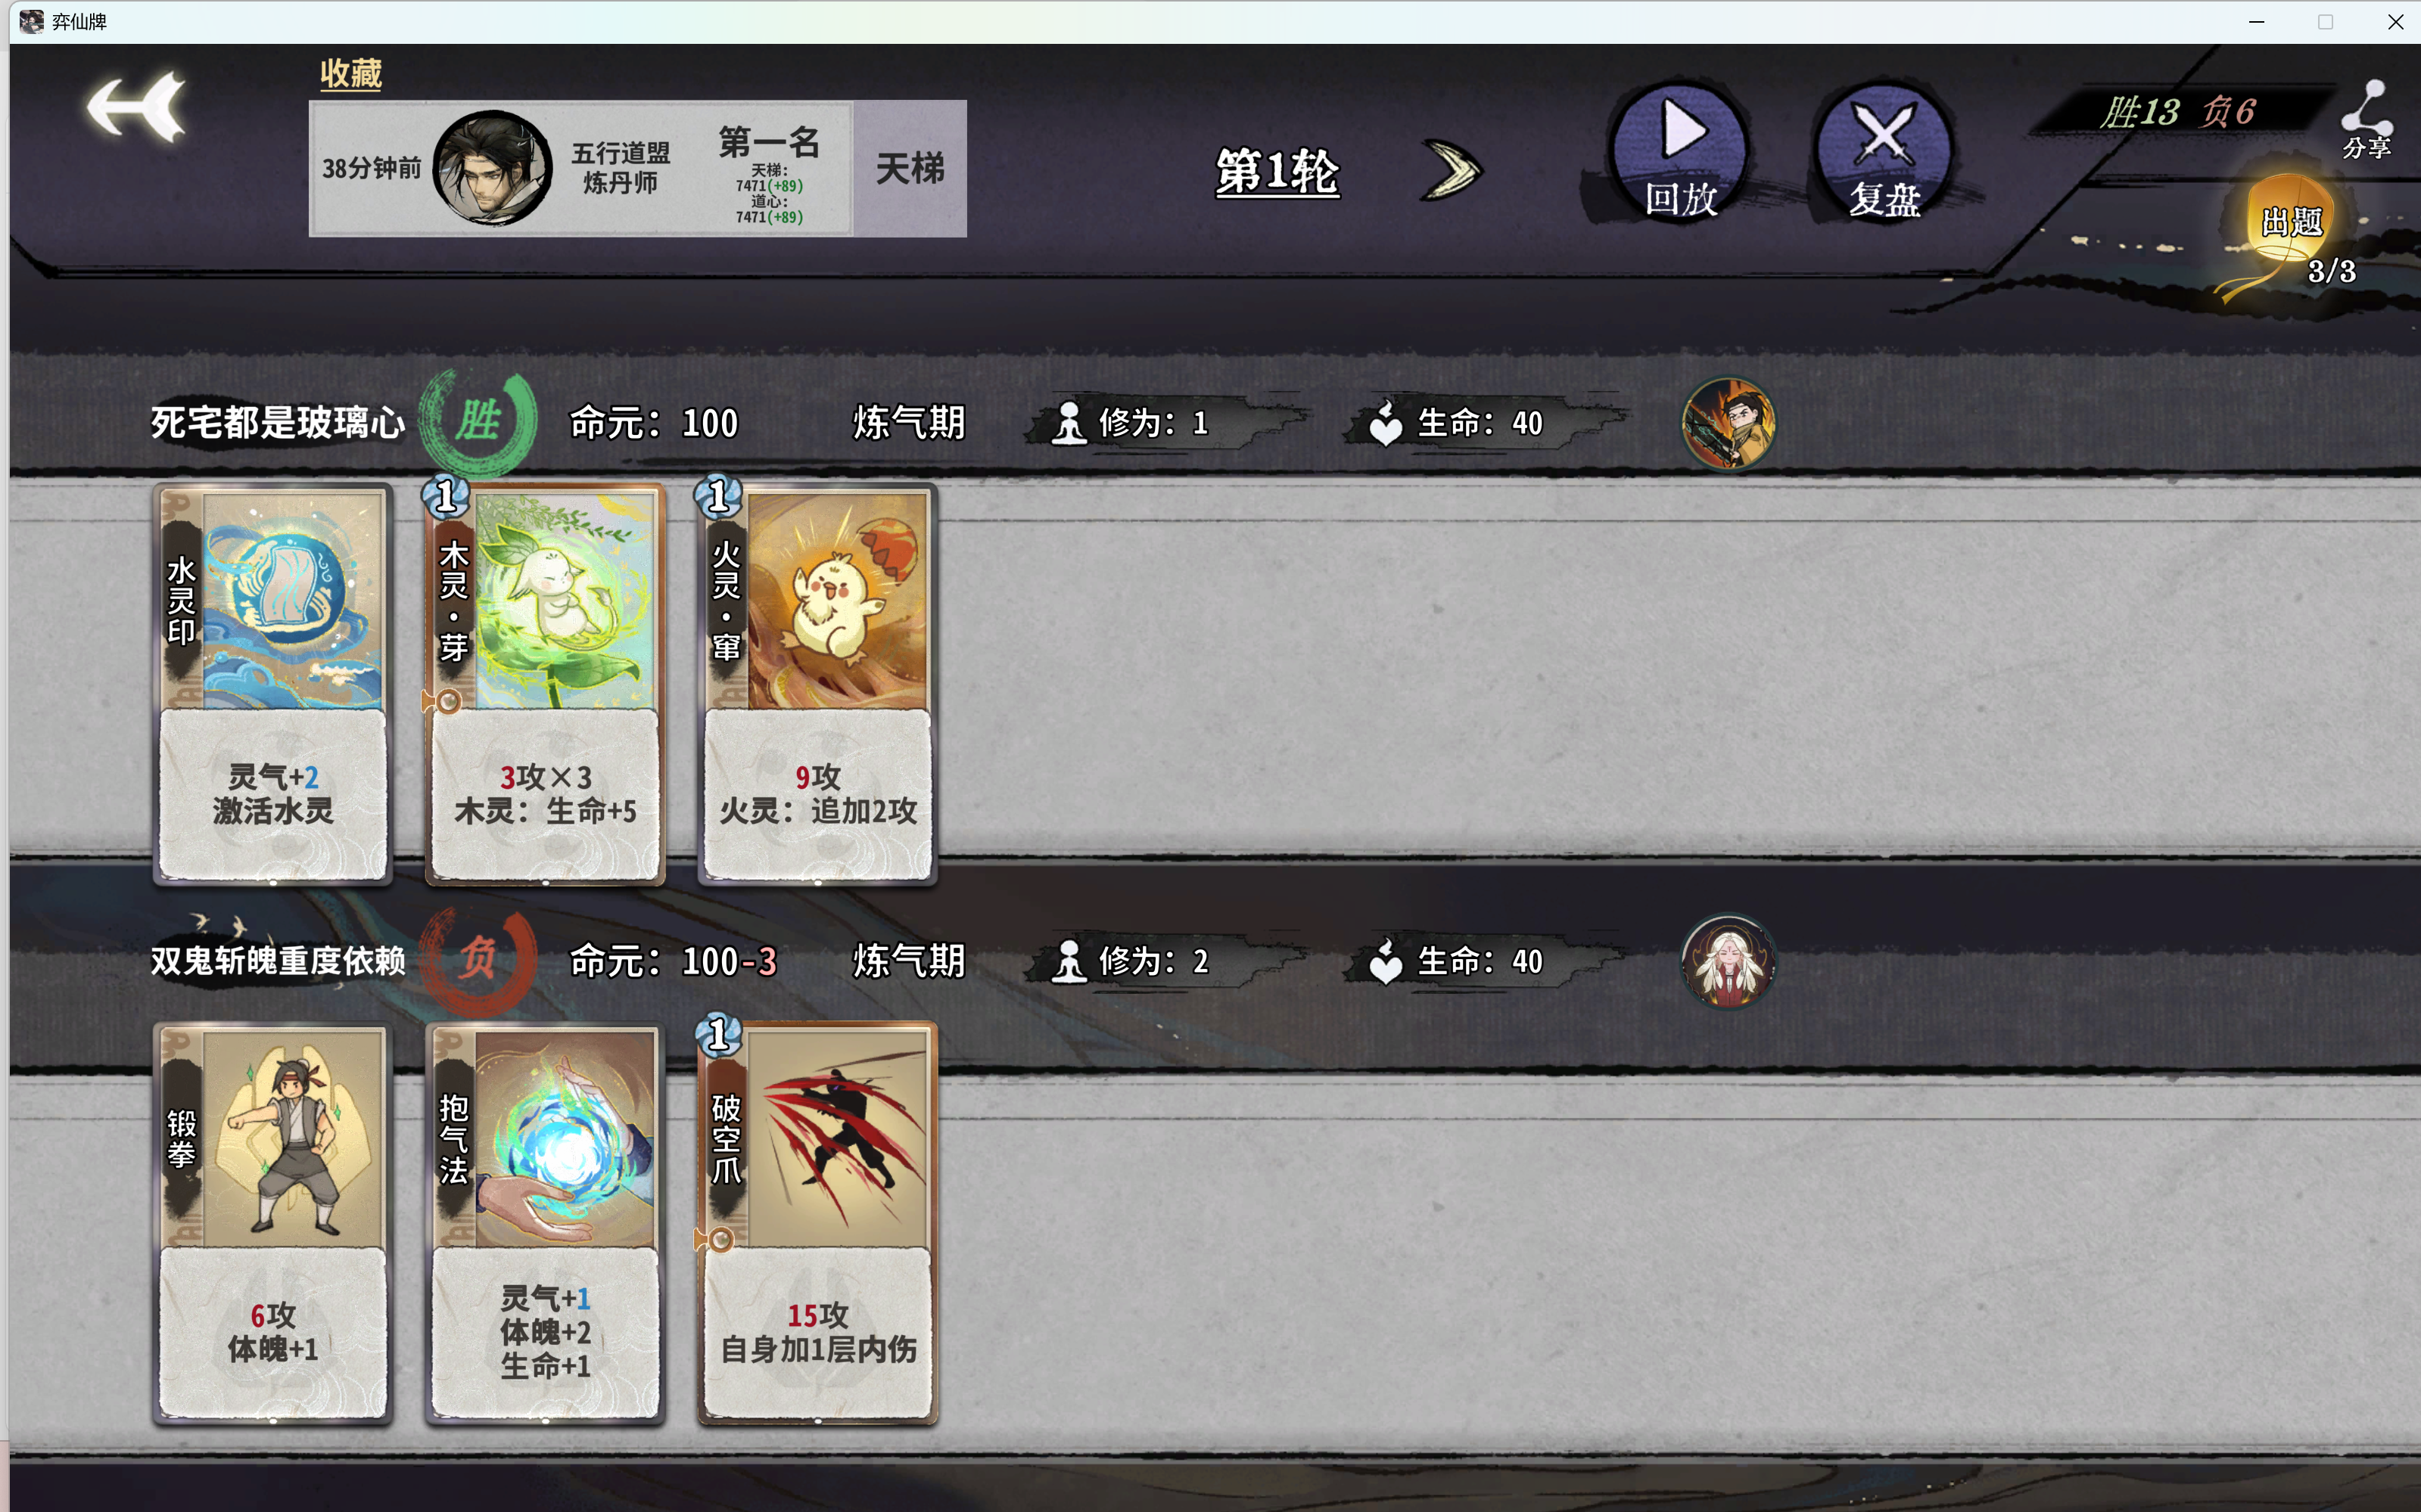
Task: Click the winner's character avatar icon
Action: click(1728, 423)
